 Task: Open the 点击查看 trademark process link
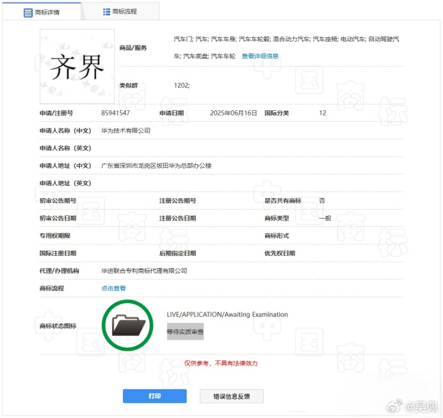tap(113, 288)
